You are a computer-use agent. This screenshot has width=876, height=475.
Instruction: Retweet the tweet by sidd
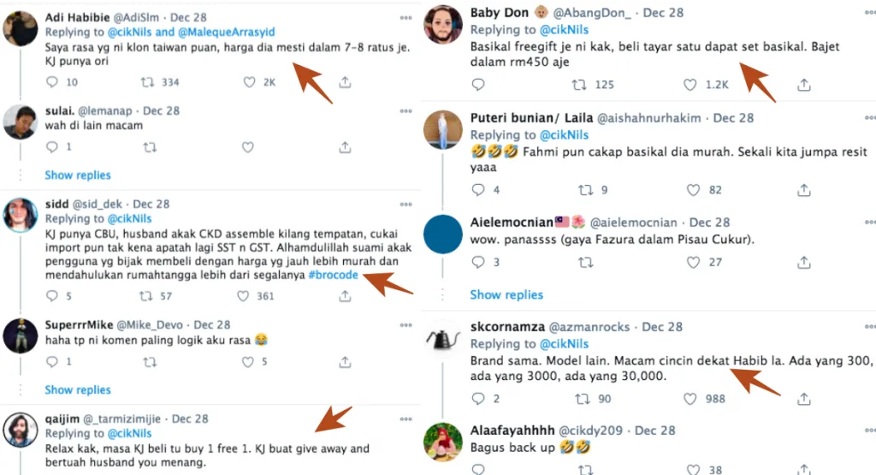pyautogui.click(x=148, y=296)
